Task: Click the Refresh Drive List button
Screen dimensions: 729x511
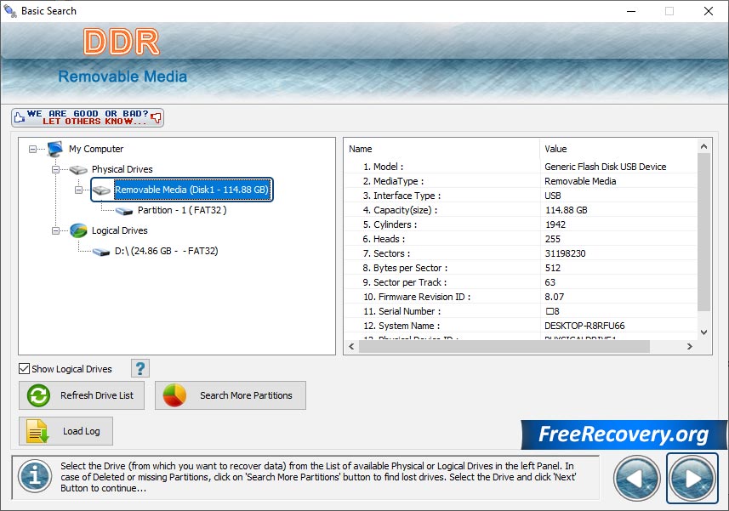Action: pos(82,395)
